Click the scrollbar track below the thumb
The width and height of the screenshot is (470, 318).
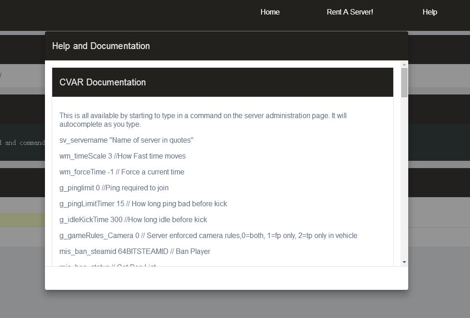pos(404,182)
